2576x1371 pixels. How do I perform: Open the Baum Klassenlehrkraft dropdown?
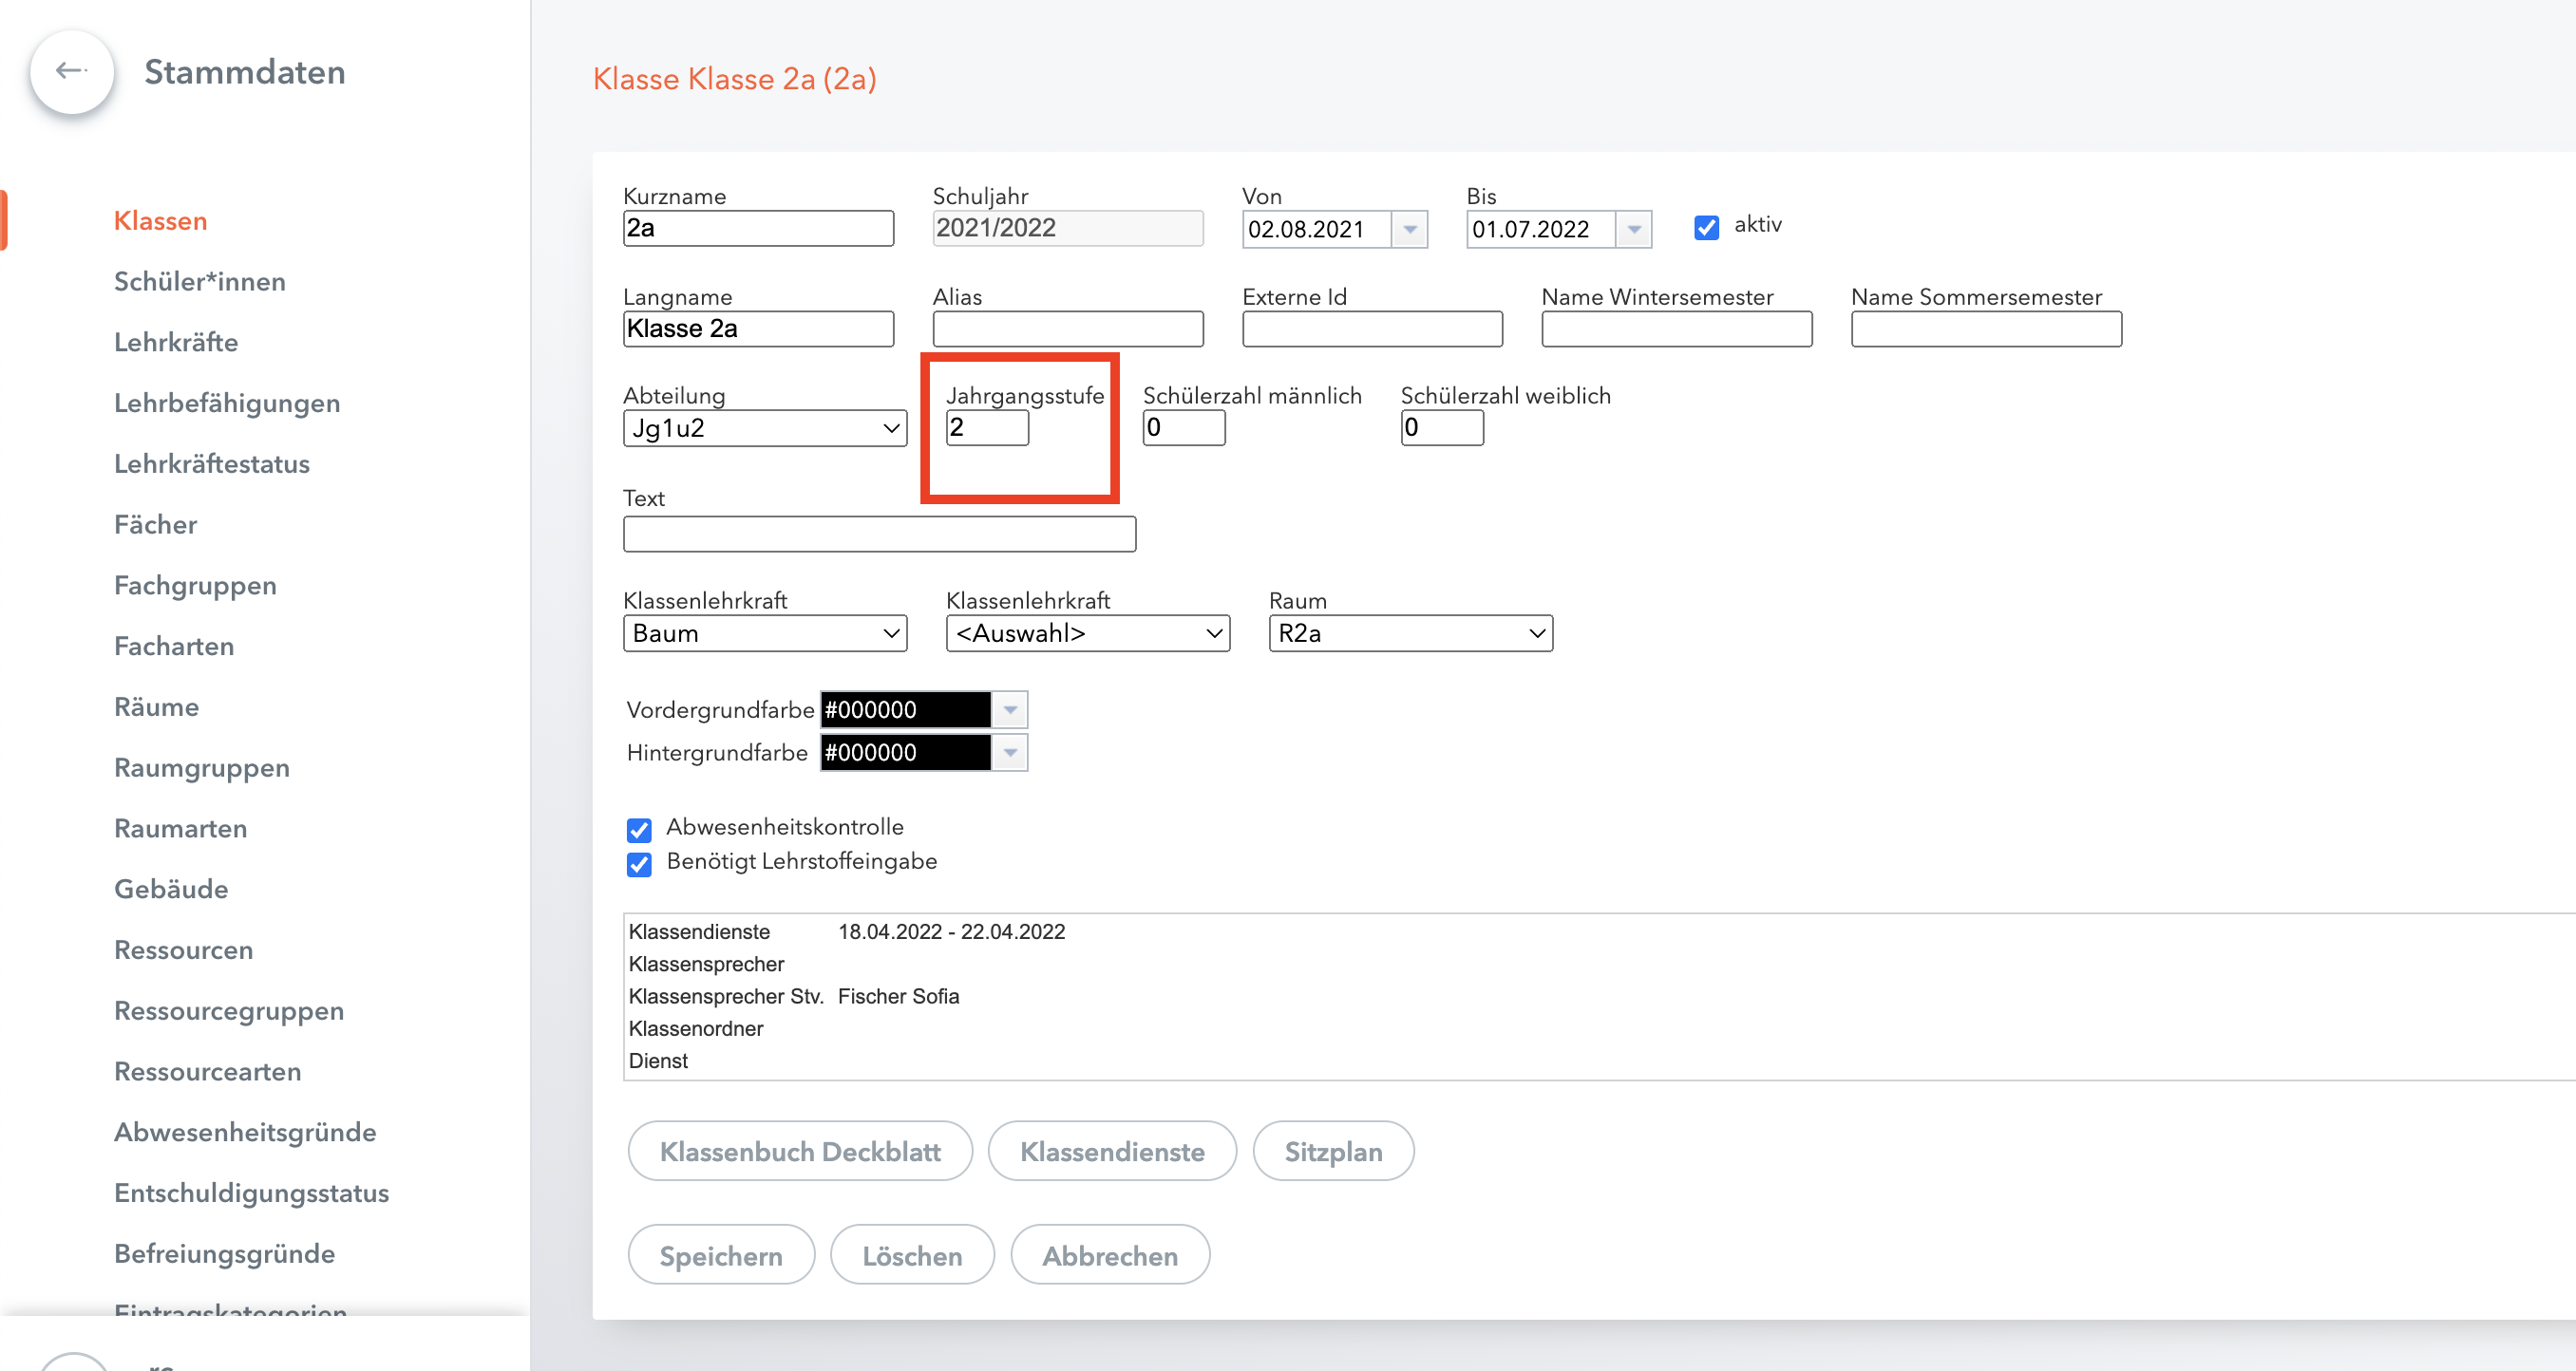click(764, 632)
